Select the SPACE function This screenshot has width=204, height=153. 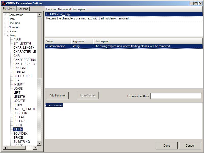[18, 137]
